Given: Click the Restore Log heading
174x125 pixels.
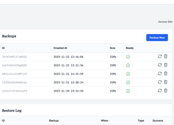Looking at the screenshot, I should tap(12, 111).
